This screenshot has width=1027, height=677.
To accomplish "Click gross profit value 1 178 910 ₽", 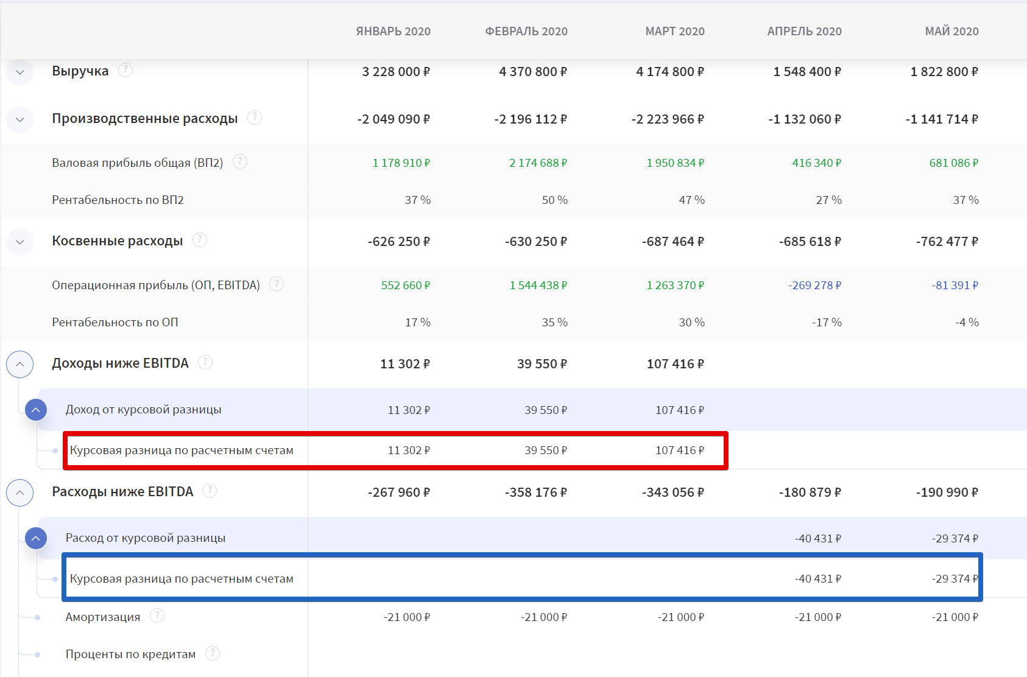I will click(401, 163).
